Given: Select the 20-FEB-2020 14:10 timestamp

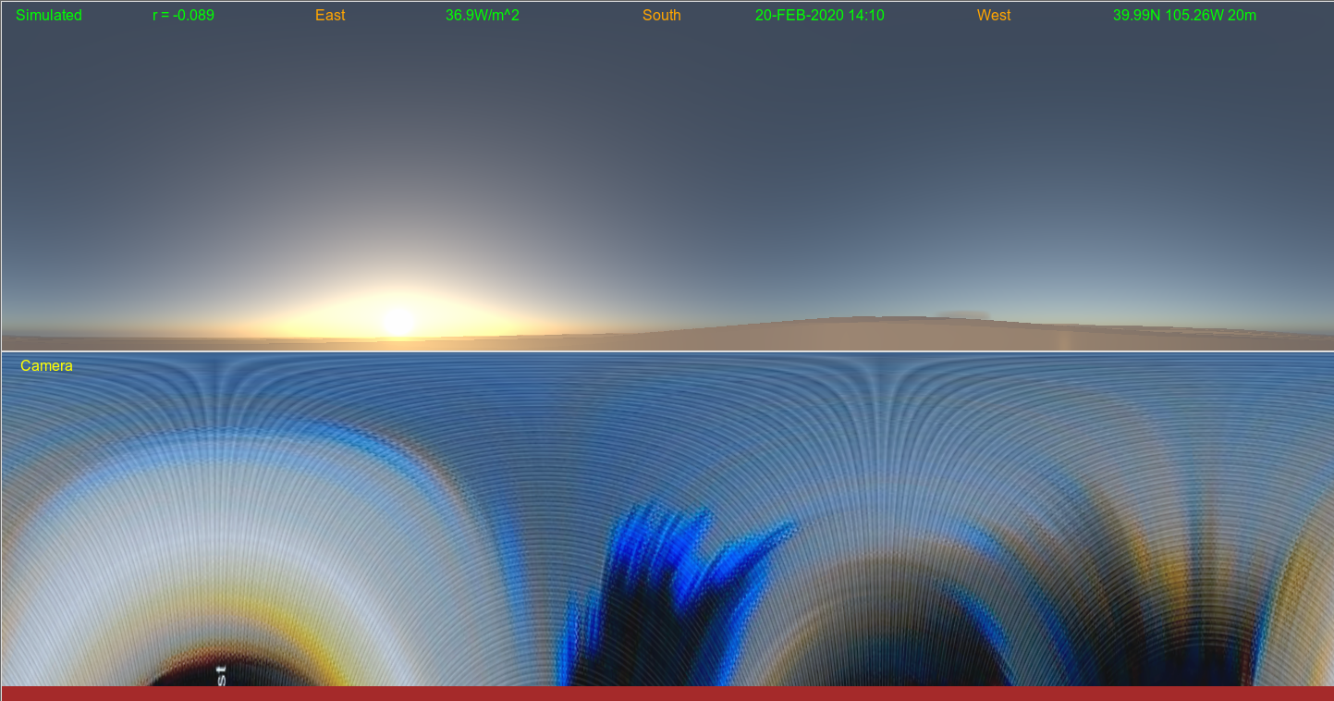Looking at the screenshot, I should (819, 16).
